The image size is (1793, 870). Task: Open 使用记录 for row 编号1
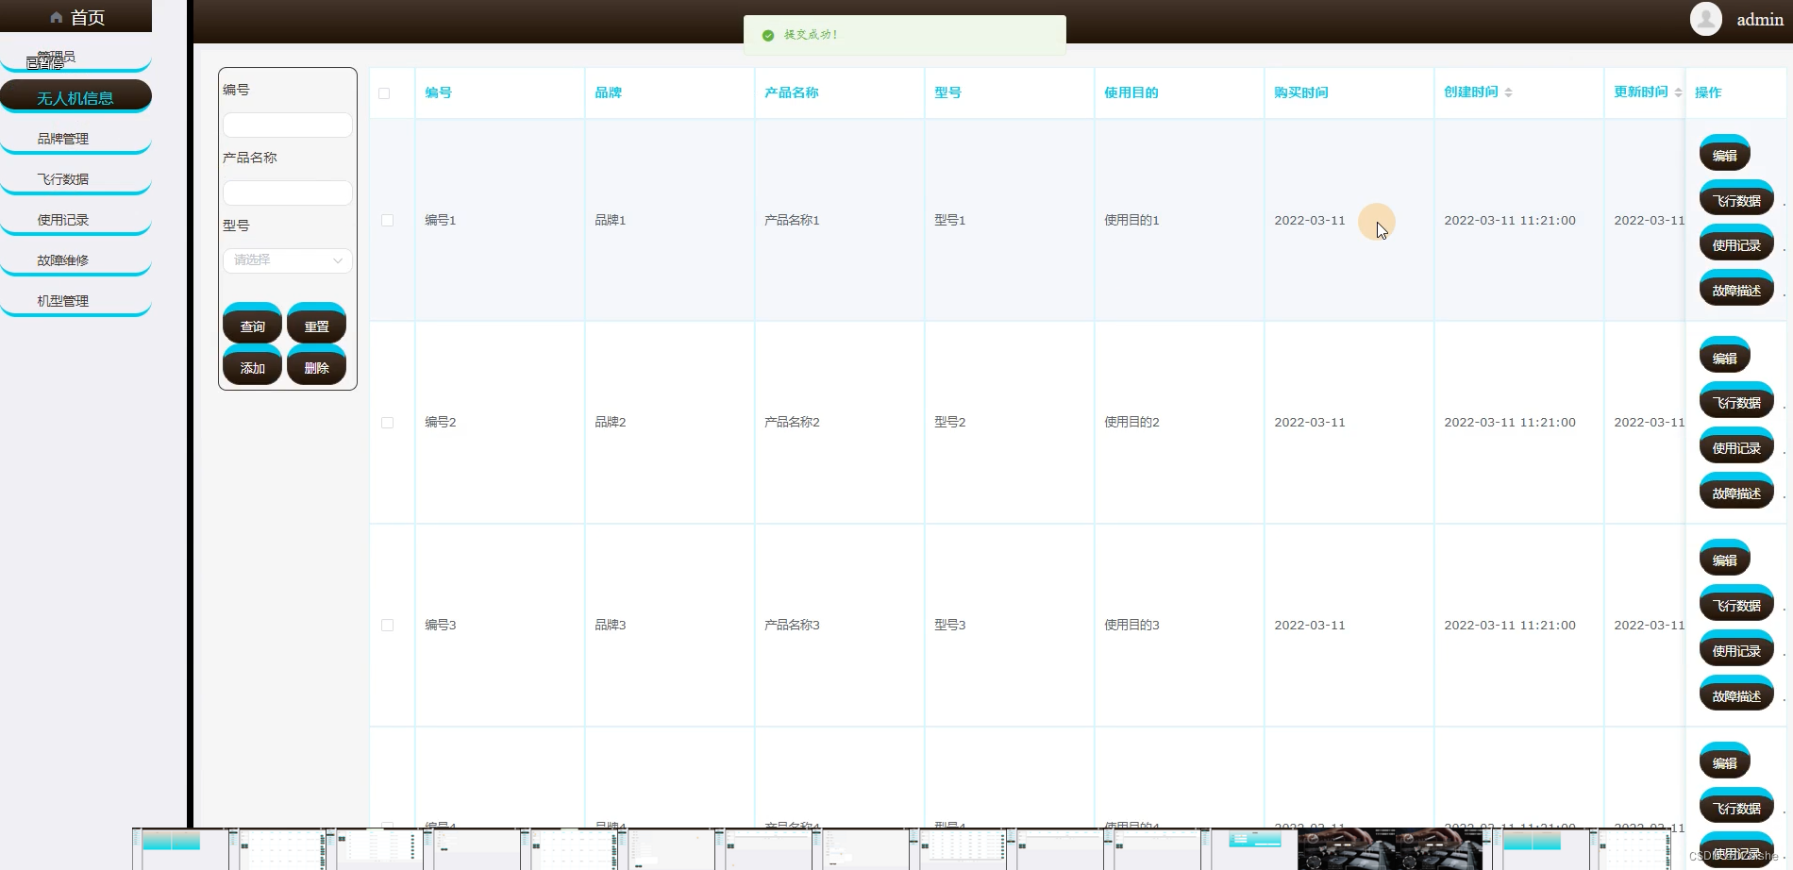1736,243
